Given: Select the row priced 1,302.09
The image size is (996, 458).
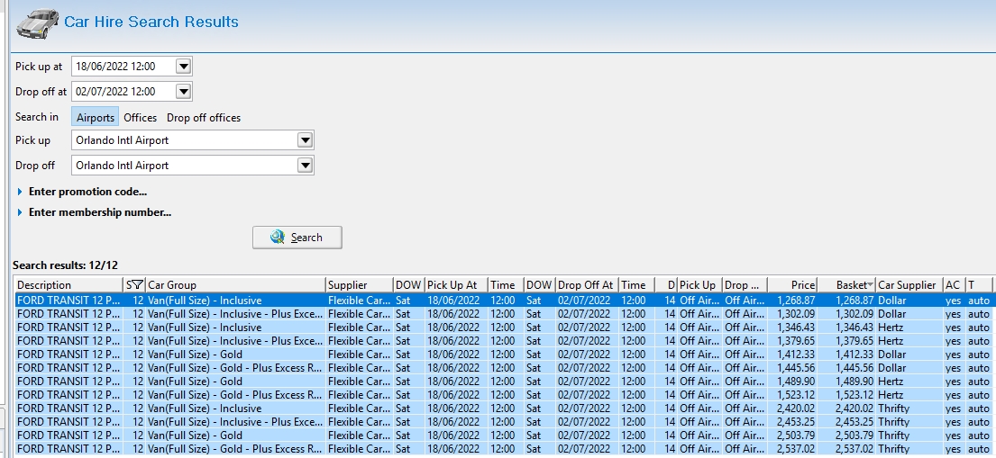Looking at the screenshot, I should coord(502,314).
